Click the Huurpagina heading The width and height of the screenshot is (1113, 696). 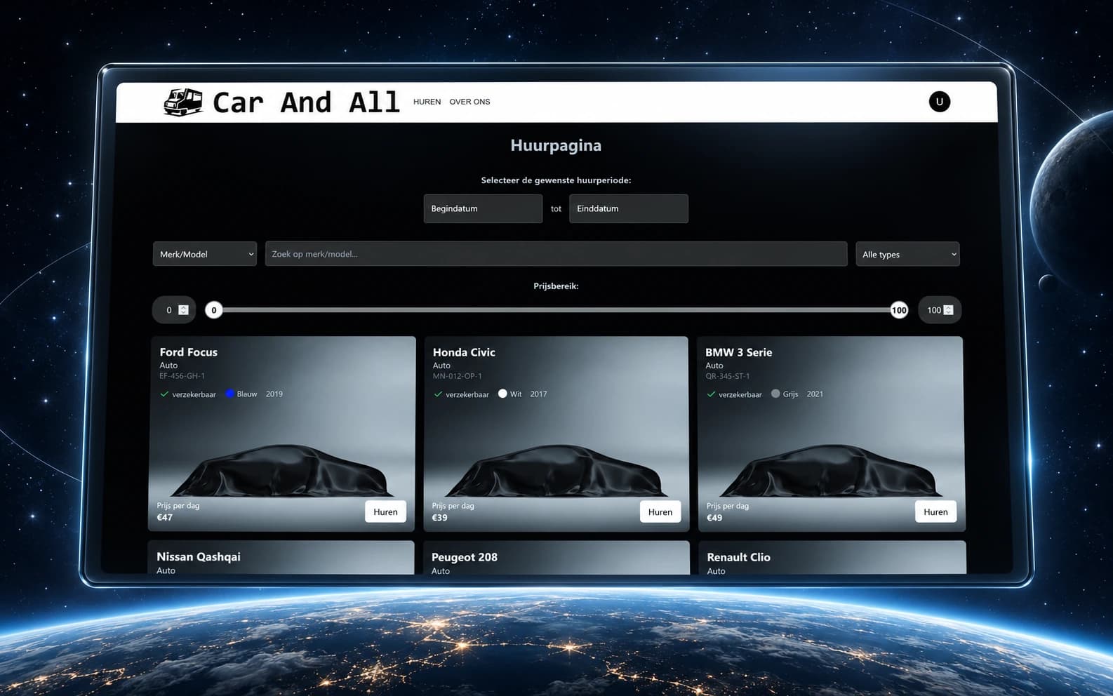[556, 145]
